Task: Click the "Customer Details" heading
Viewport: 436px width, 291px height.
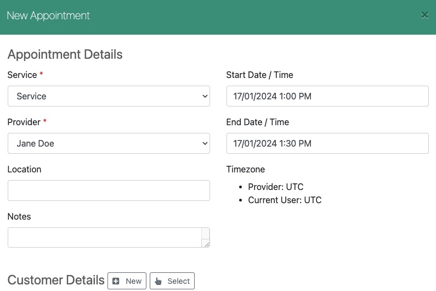Action: (56, 280)
